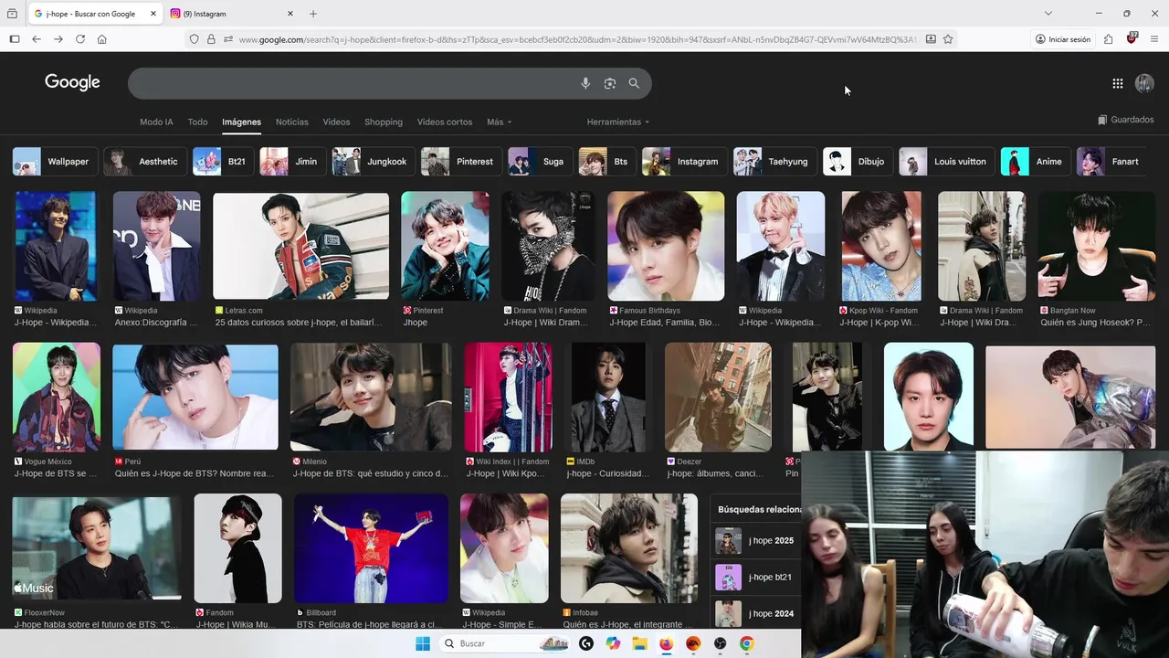Open the browser home page
The height and width of the screenshot is (658, 1169).
coord(102,39)
